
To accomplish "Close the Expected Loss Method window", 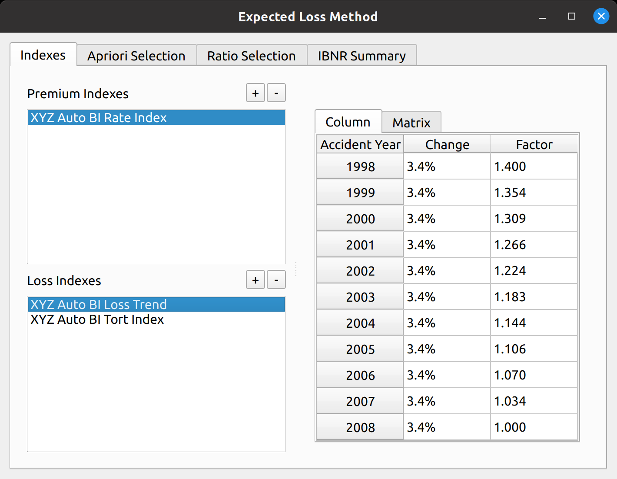I will [601, 17].
